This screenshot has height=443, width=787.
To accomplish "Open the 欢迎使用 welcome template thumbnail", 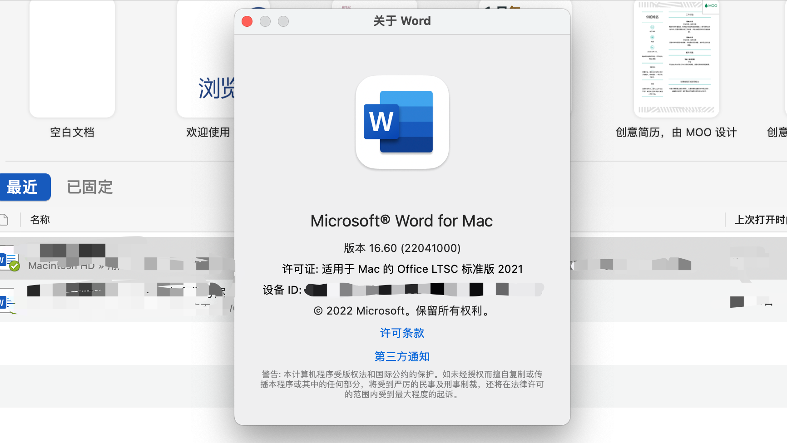I will click(206, 59).
